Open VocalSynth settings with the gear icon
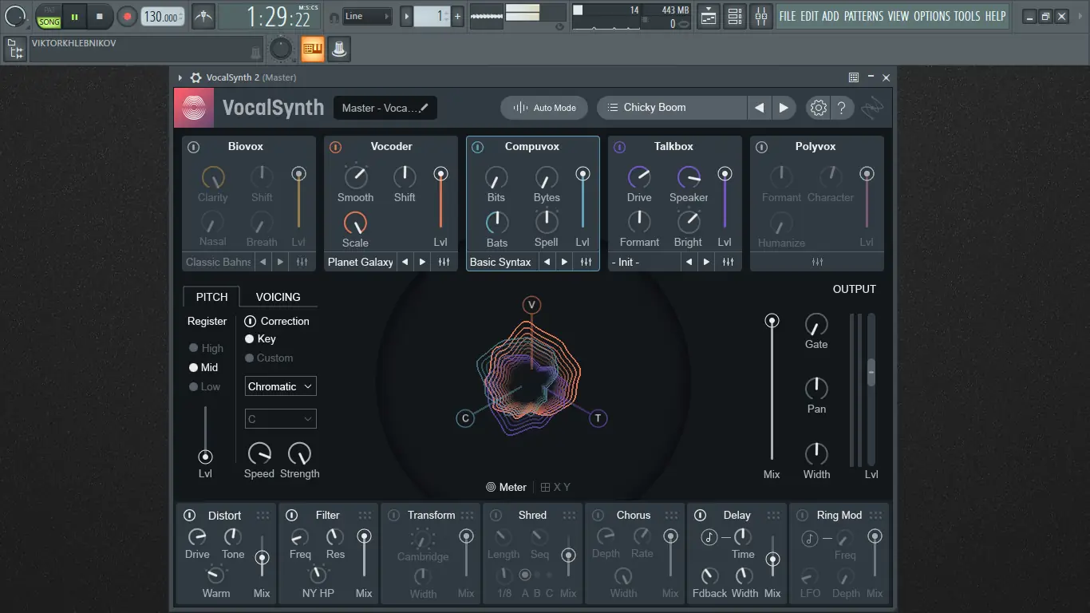Image resolution: width=1090 pixels, height=613 pixels. 818,107
